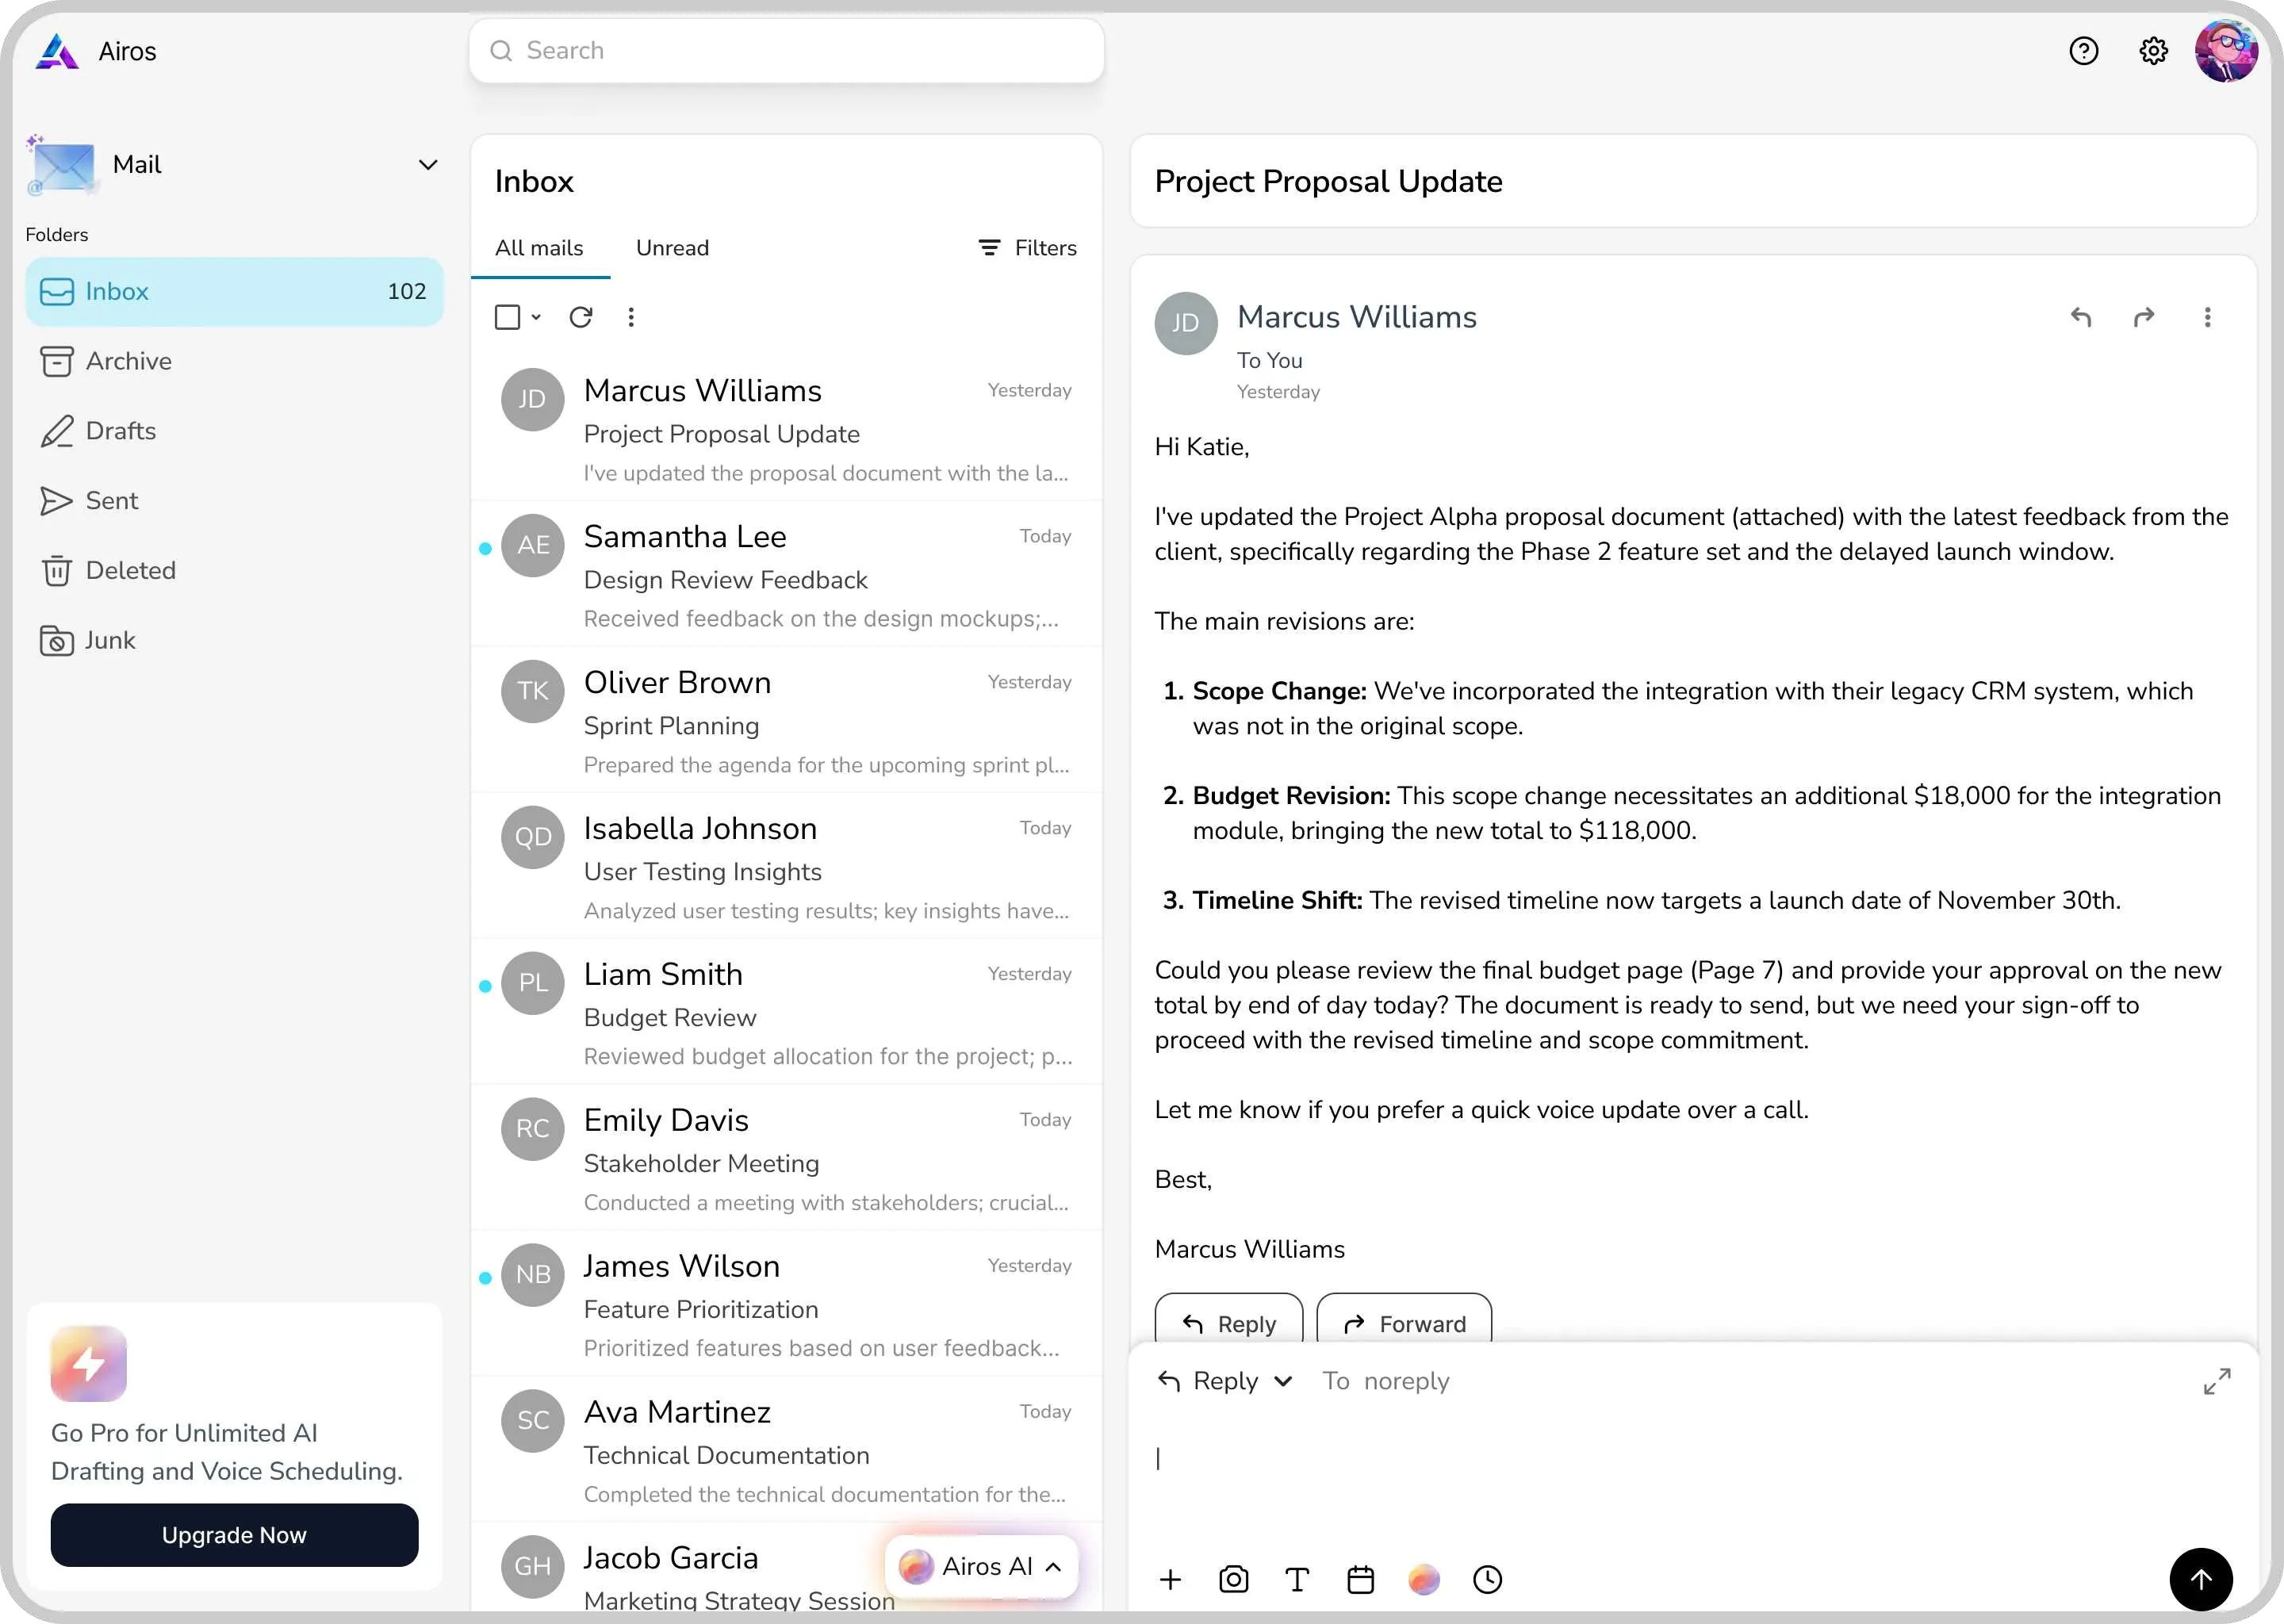Click the JD avatar in the open message
The width and height of the screenshot is (2284, 1624).
tap(1185, 323)
